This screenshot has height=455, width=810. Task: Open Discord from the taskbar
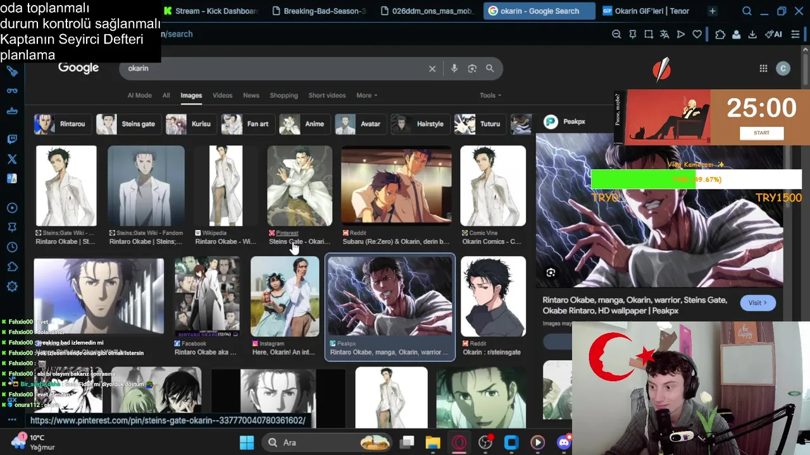(x=564, y=442)
